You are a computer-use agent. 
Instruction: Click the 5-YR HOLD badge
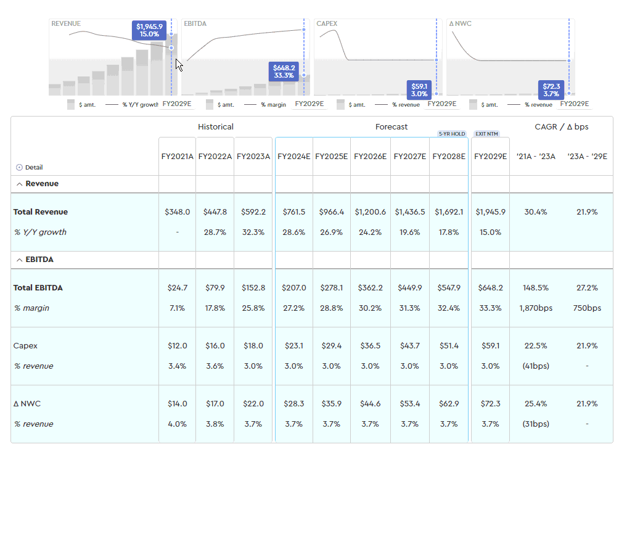452,134
